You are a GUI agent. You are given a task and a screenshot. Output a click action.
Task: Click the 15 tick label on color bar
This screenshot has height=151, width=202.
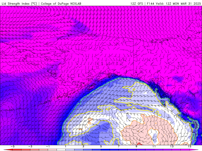[190, 146]
